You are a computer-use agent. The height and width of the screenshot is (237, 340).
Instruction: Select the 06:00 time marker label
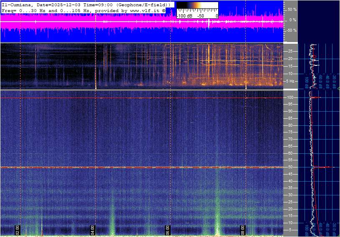click(x=168, y=230)
